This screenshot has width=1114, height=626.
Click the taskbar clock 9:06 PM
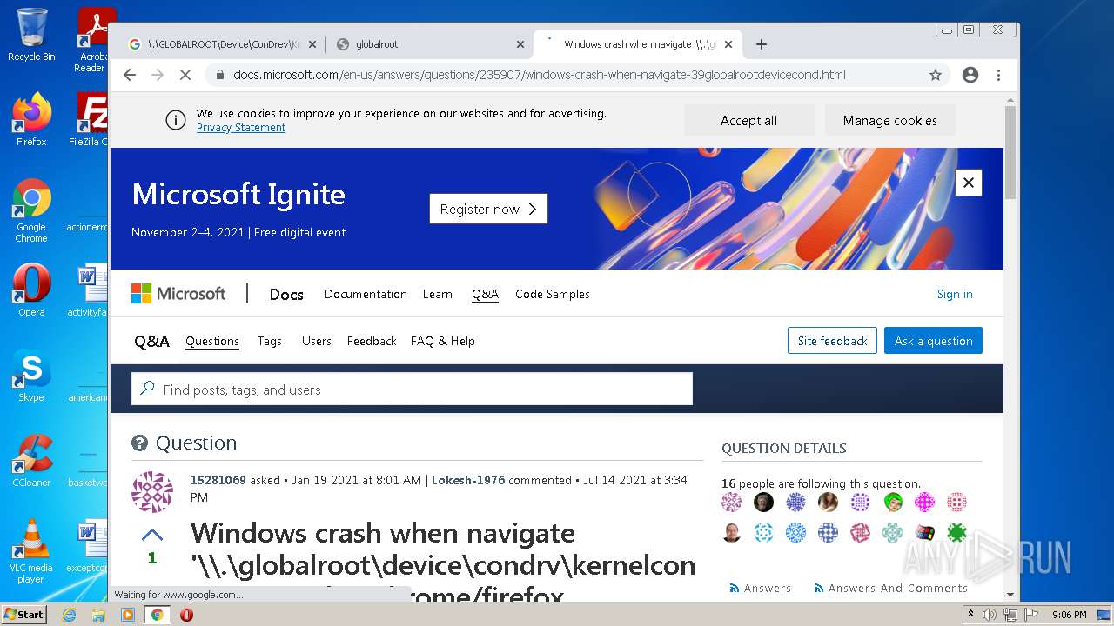1069,615
